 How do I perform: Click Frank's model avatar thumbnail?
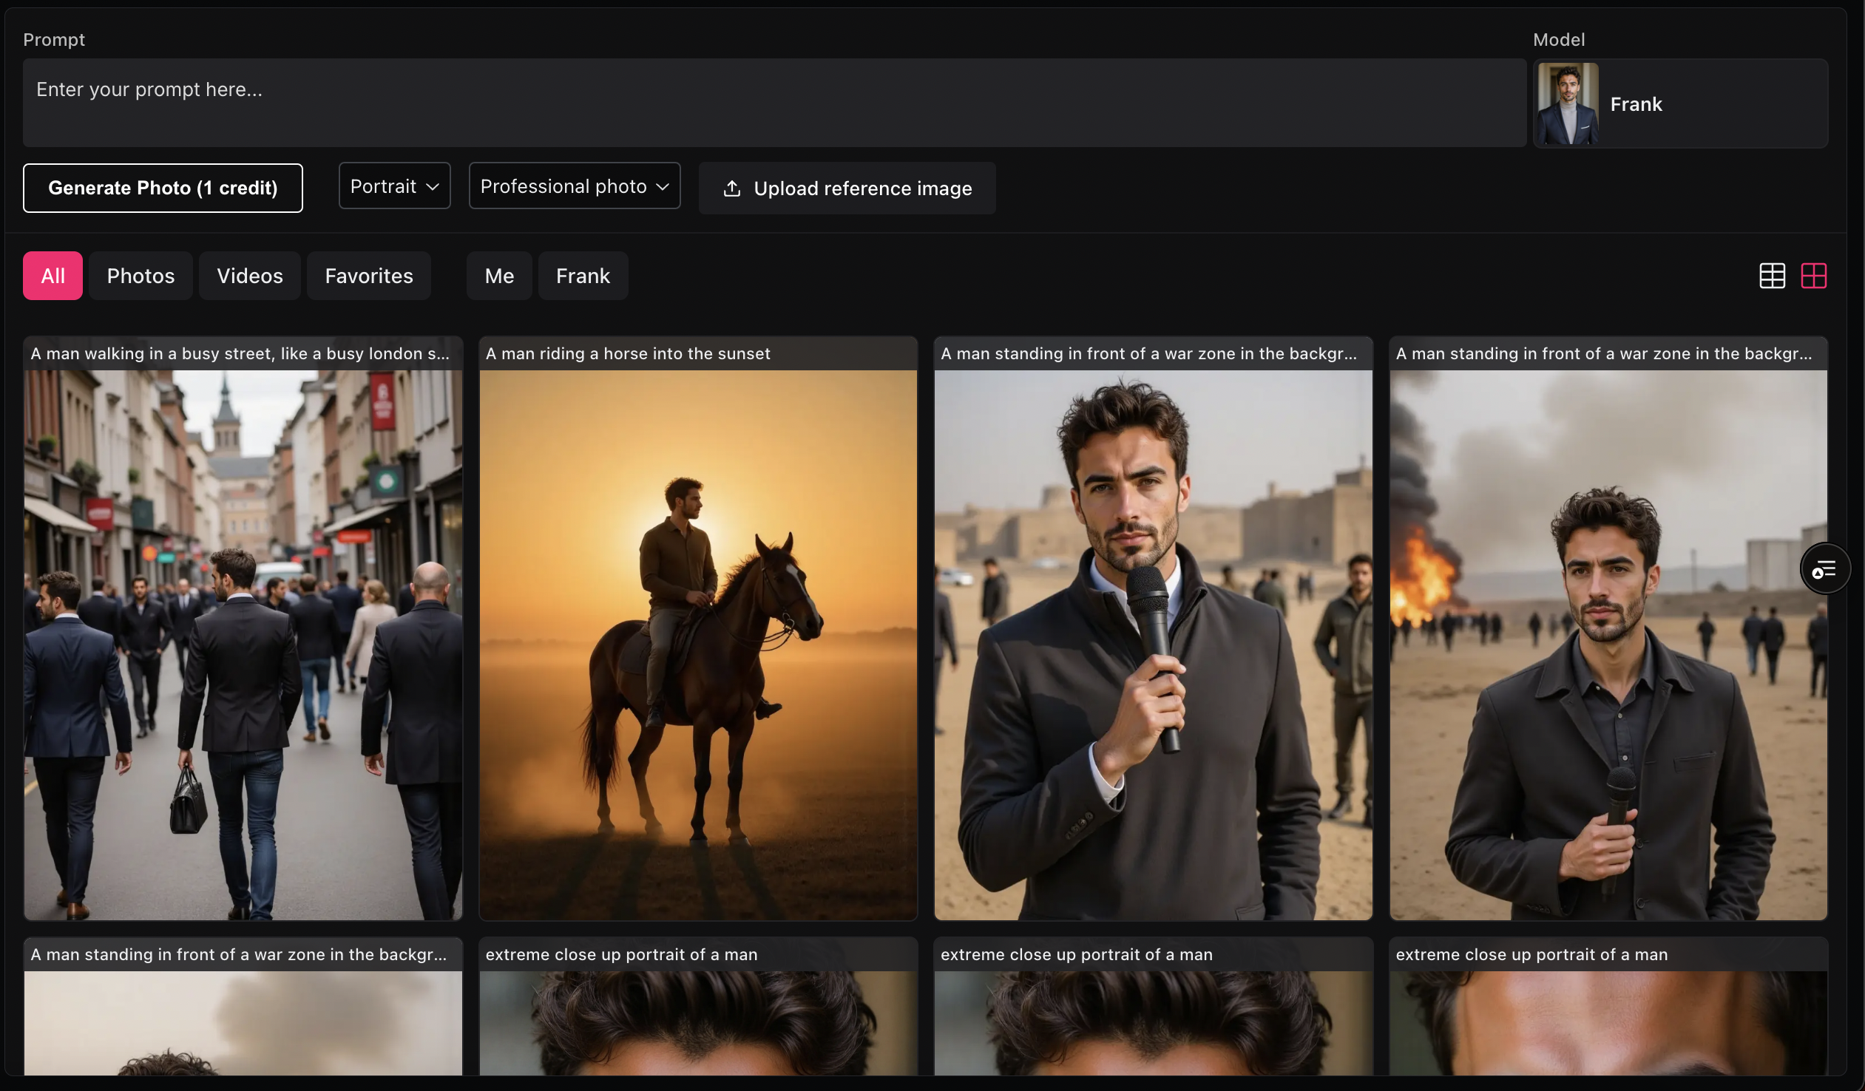1568,103
